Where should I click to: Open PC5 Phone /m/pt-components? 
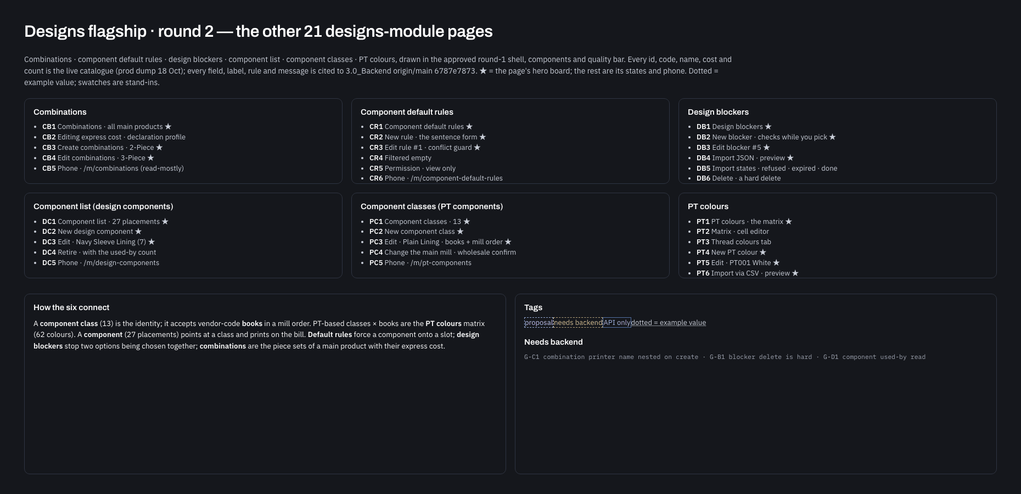point(420,263)
